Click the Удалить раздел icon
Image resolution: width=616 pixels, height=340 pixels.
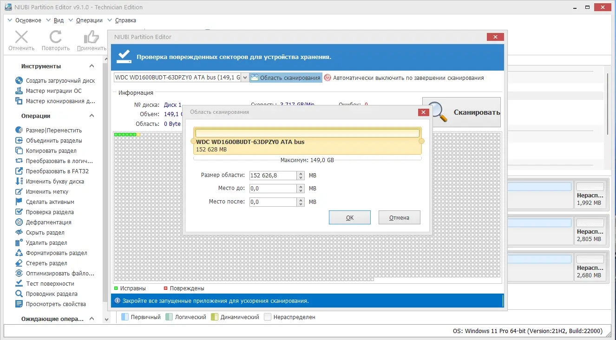19,242
